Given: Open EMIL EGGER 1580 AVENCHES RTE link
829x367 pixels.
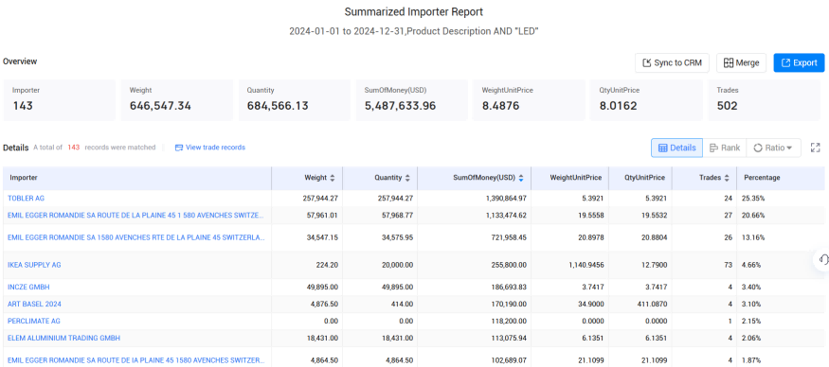Looking at the screenshot, I should (x=136, y=237).
